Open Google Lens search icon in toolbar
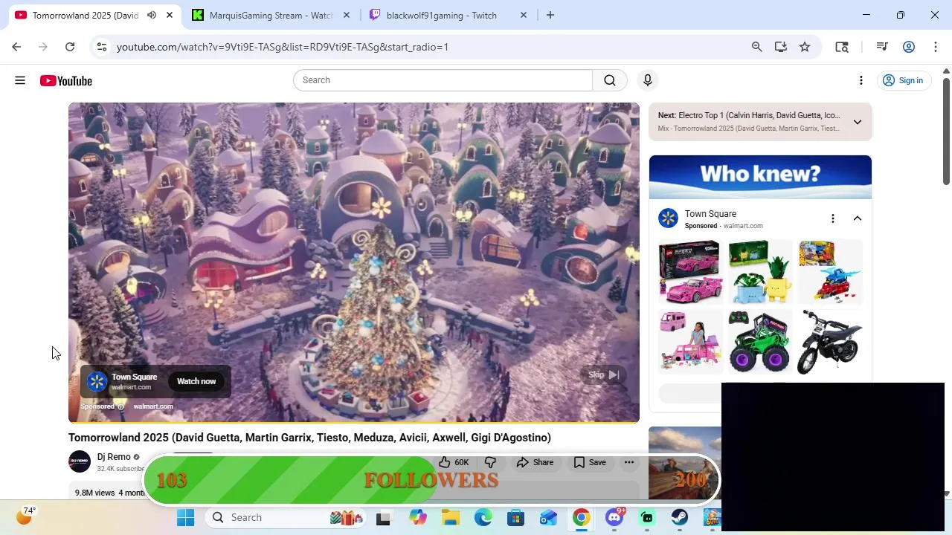 [842, 47]
